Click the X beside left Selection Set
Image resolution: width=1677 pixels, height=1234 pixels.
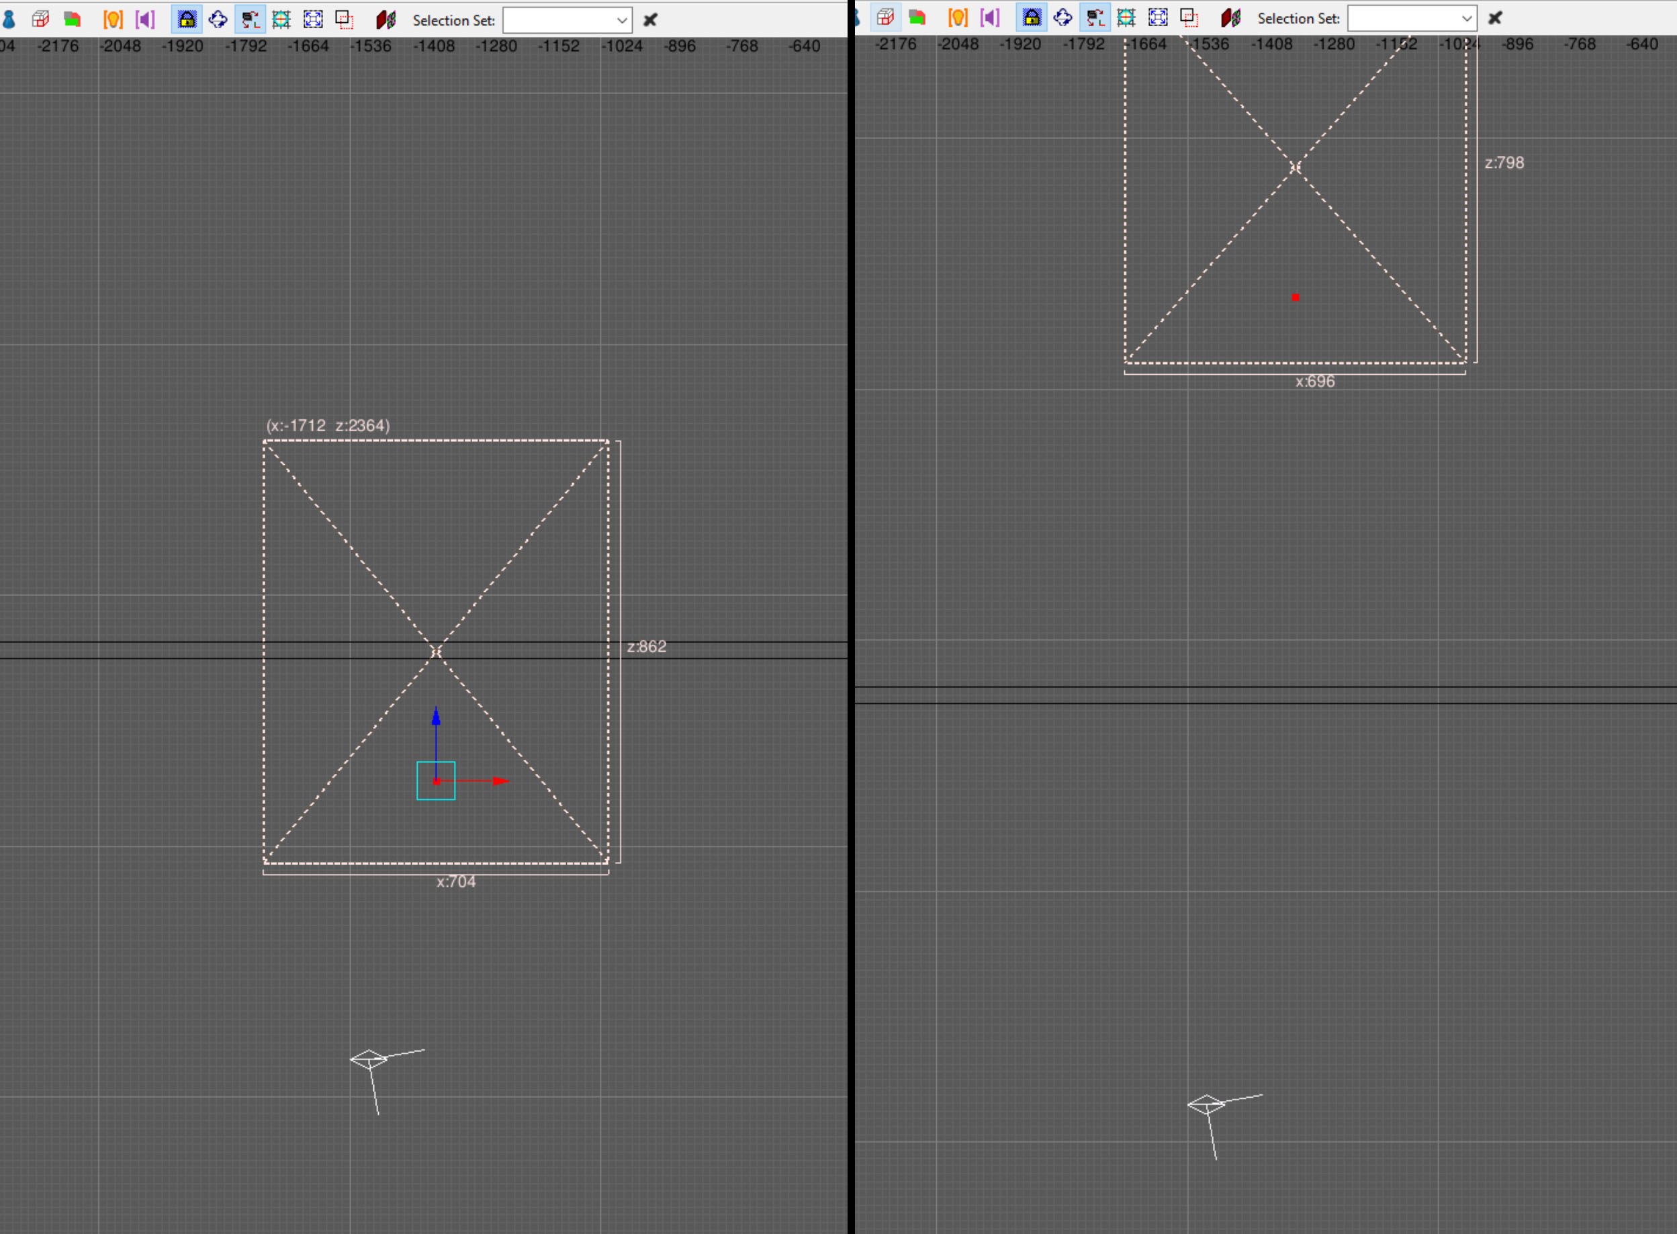click(x=650, y=20)
